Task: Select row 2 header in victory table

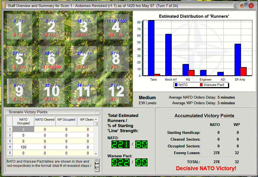Action: [x=10, y=135]
